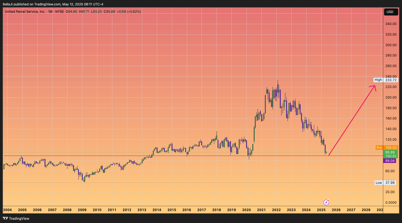
Task: Click the 2018 label on time axis
Action: 217,210
